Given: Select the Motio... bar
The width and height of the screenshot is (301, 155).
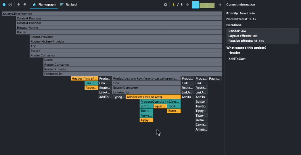Looking at the screenshot, I should click(x=201, y=120).
